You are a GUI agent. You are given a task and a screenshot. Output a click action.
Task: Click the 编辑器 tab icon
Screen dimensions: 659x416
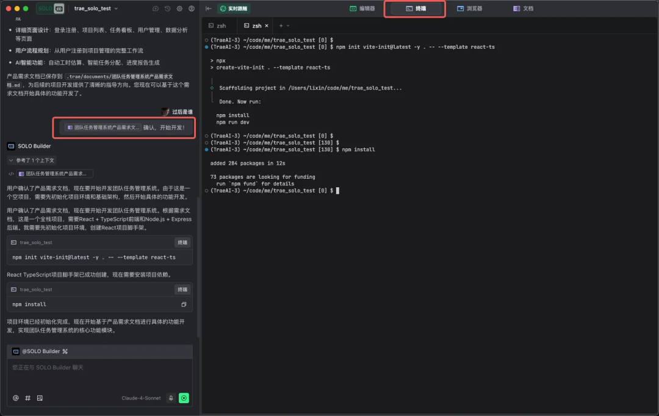point(353,9)
